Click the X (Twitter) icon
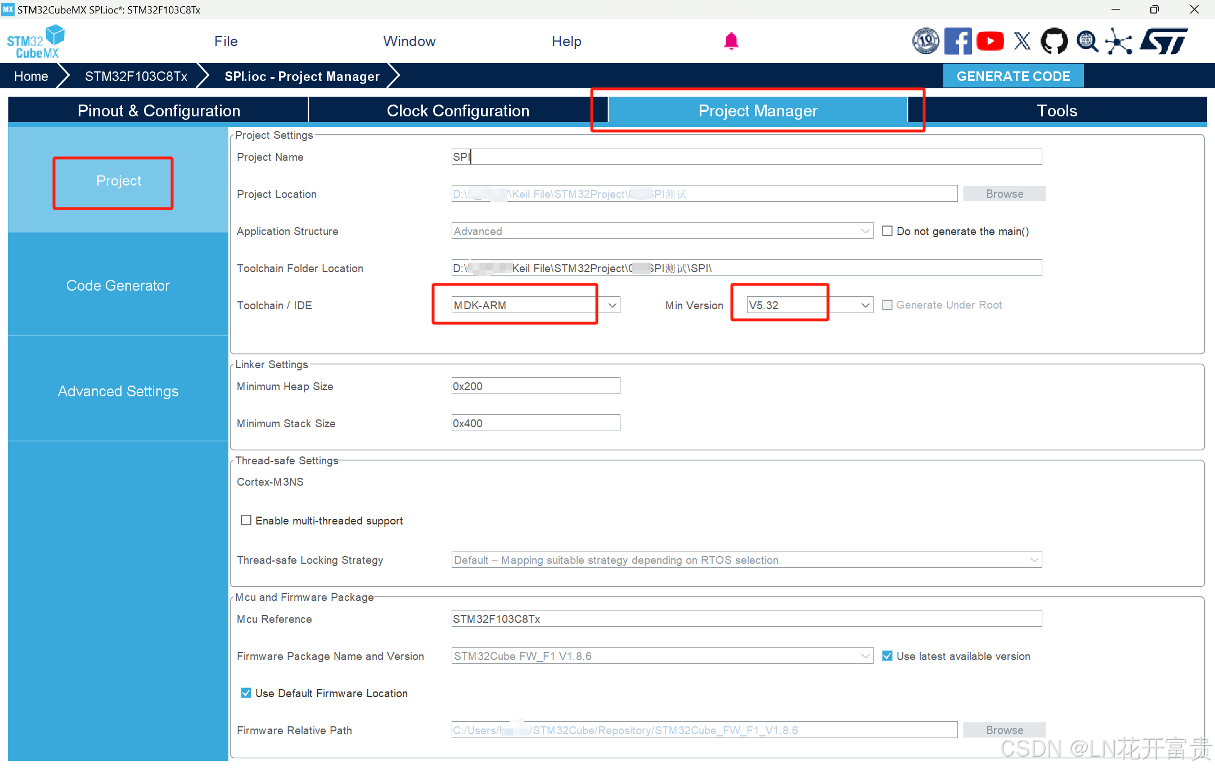The height and width of the screenshot is (769, 1215). click(1022, 41)
